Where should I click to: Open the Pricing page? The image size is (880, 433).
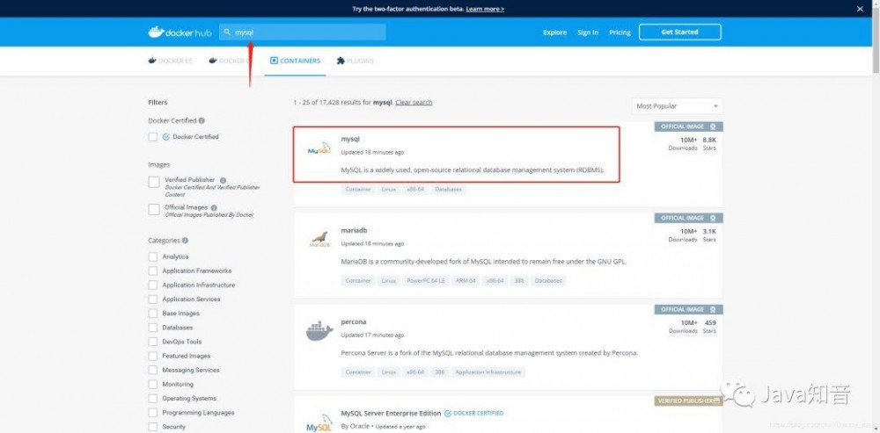click(x=620, y=32)
